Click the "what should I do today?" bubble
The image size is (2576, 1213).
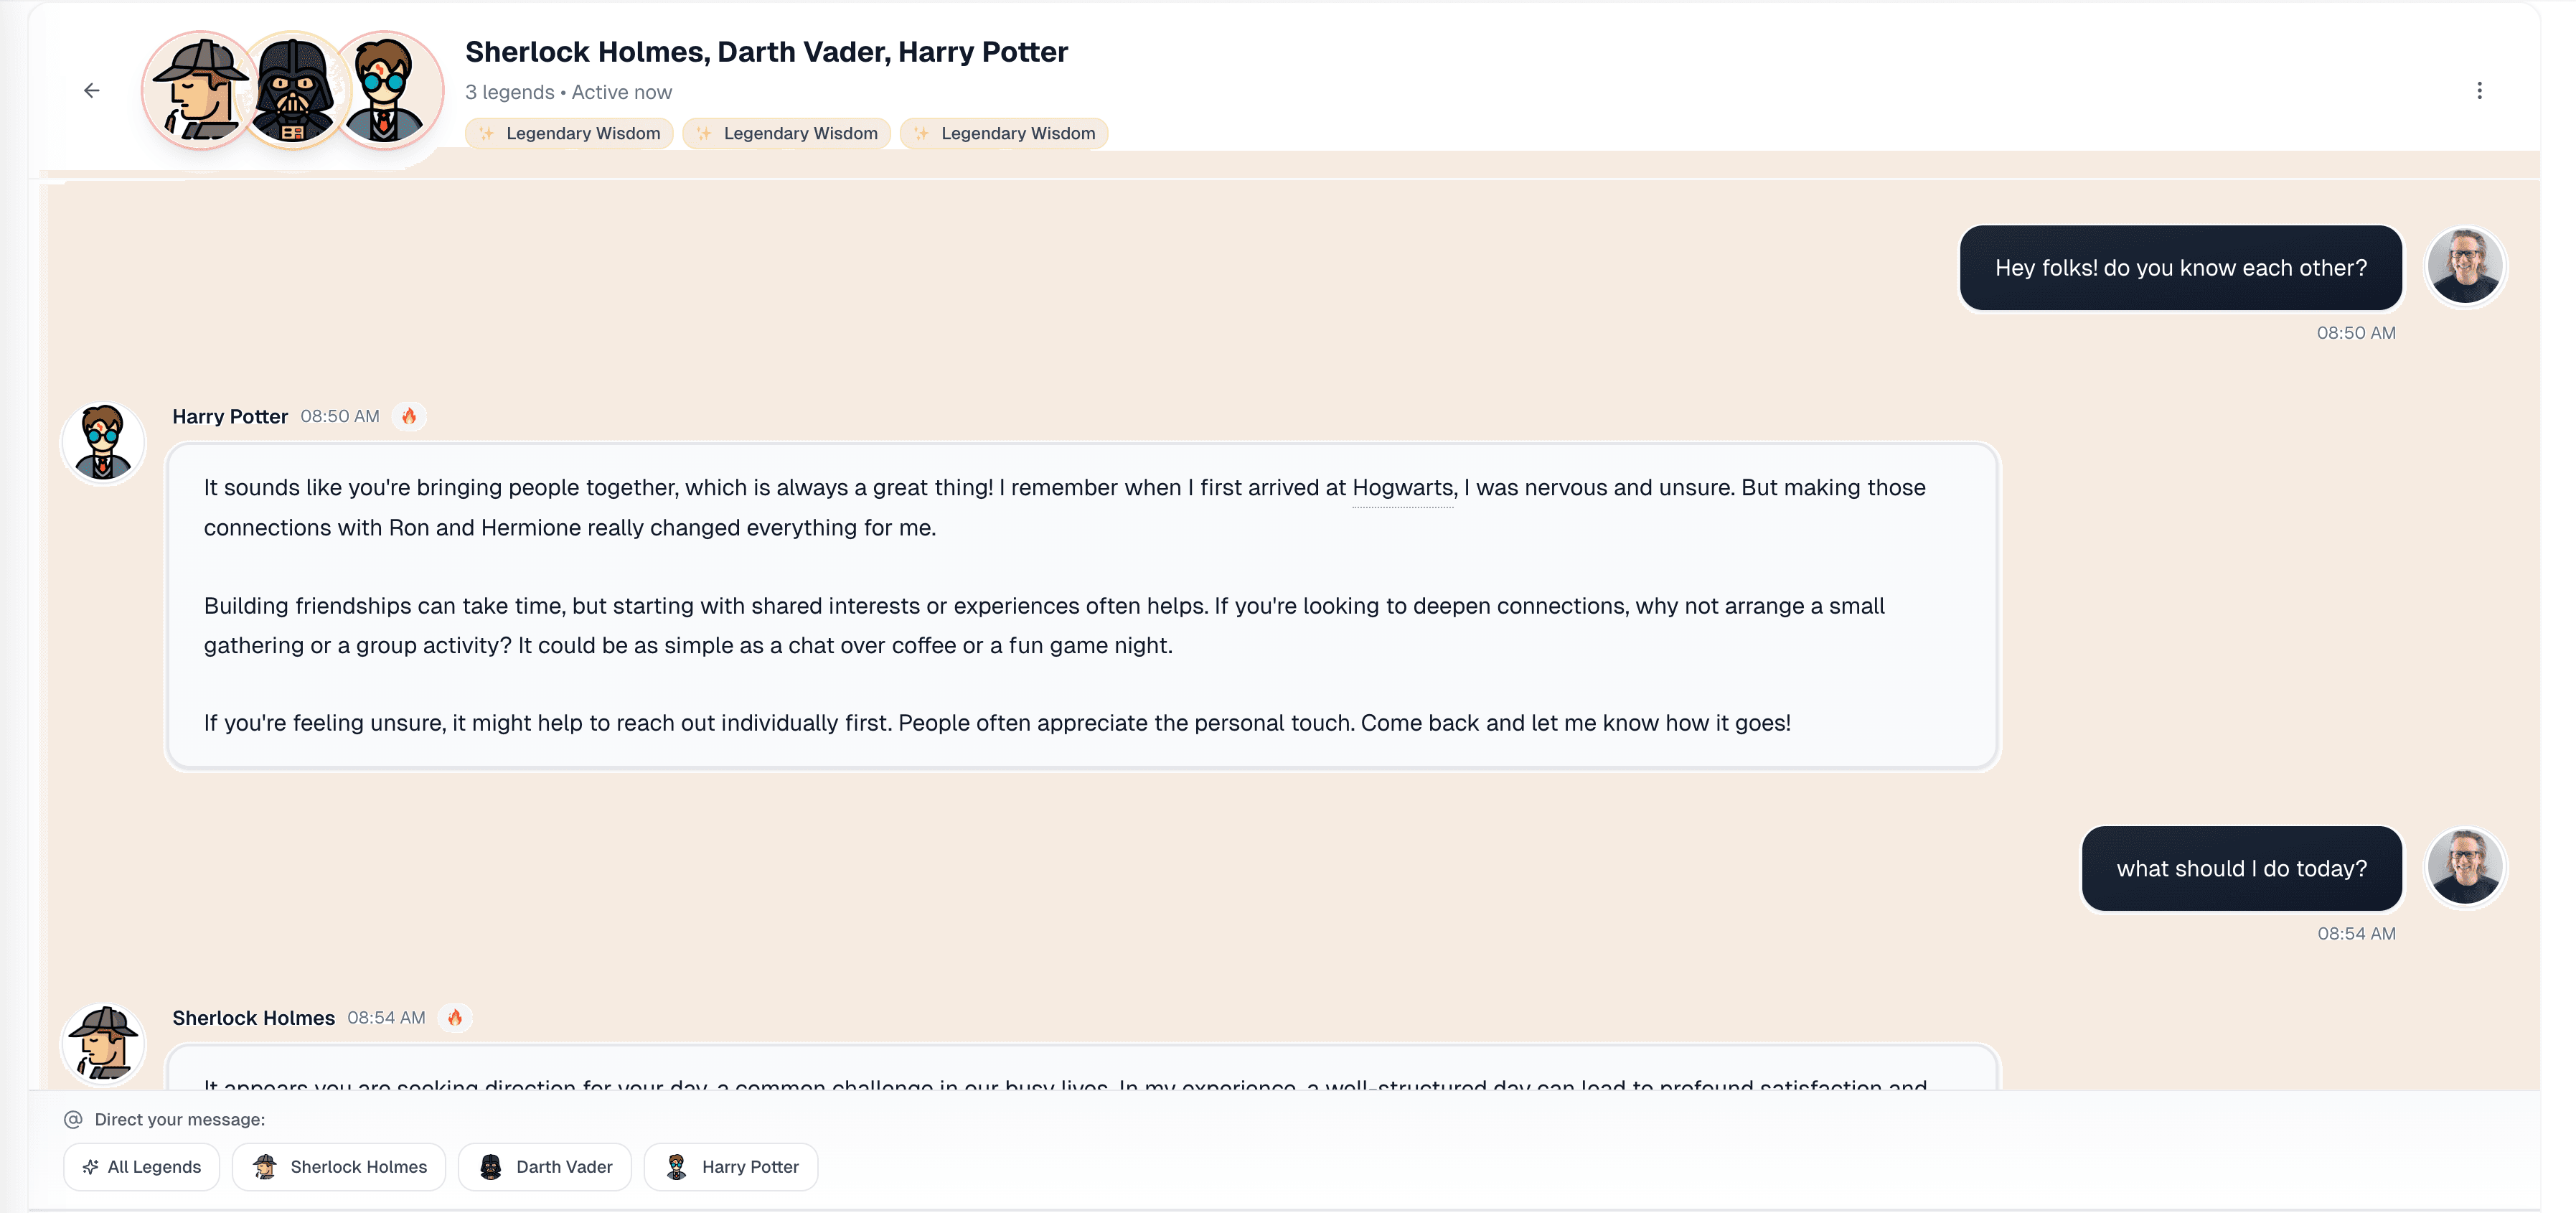pos(2241,868)
